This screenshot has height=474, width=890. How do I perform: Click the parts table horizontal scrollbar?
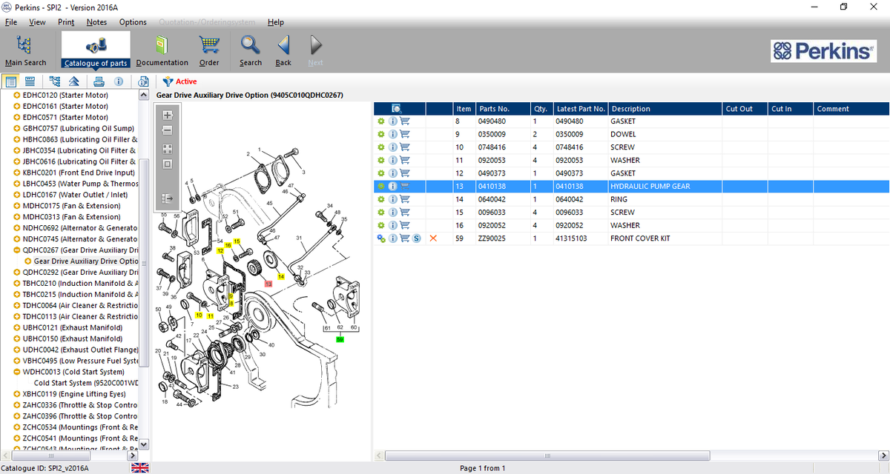(x=549, y=455)
